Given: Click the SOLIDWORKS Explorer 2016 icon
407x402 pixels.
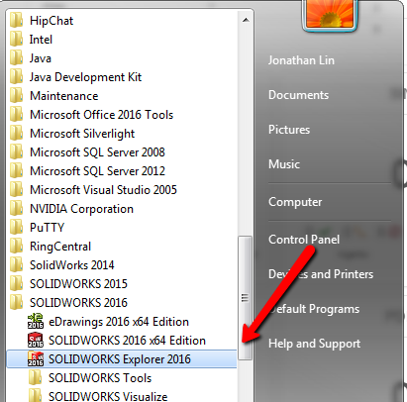Looking at the screenshot, I should coord(36,358).
